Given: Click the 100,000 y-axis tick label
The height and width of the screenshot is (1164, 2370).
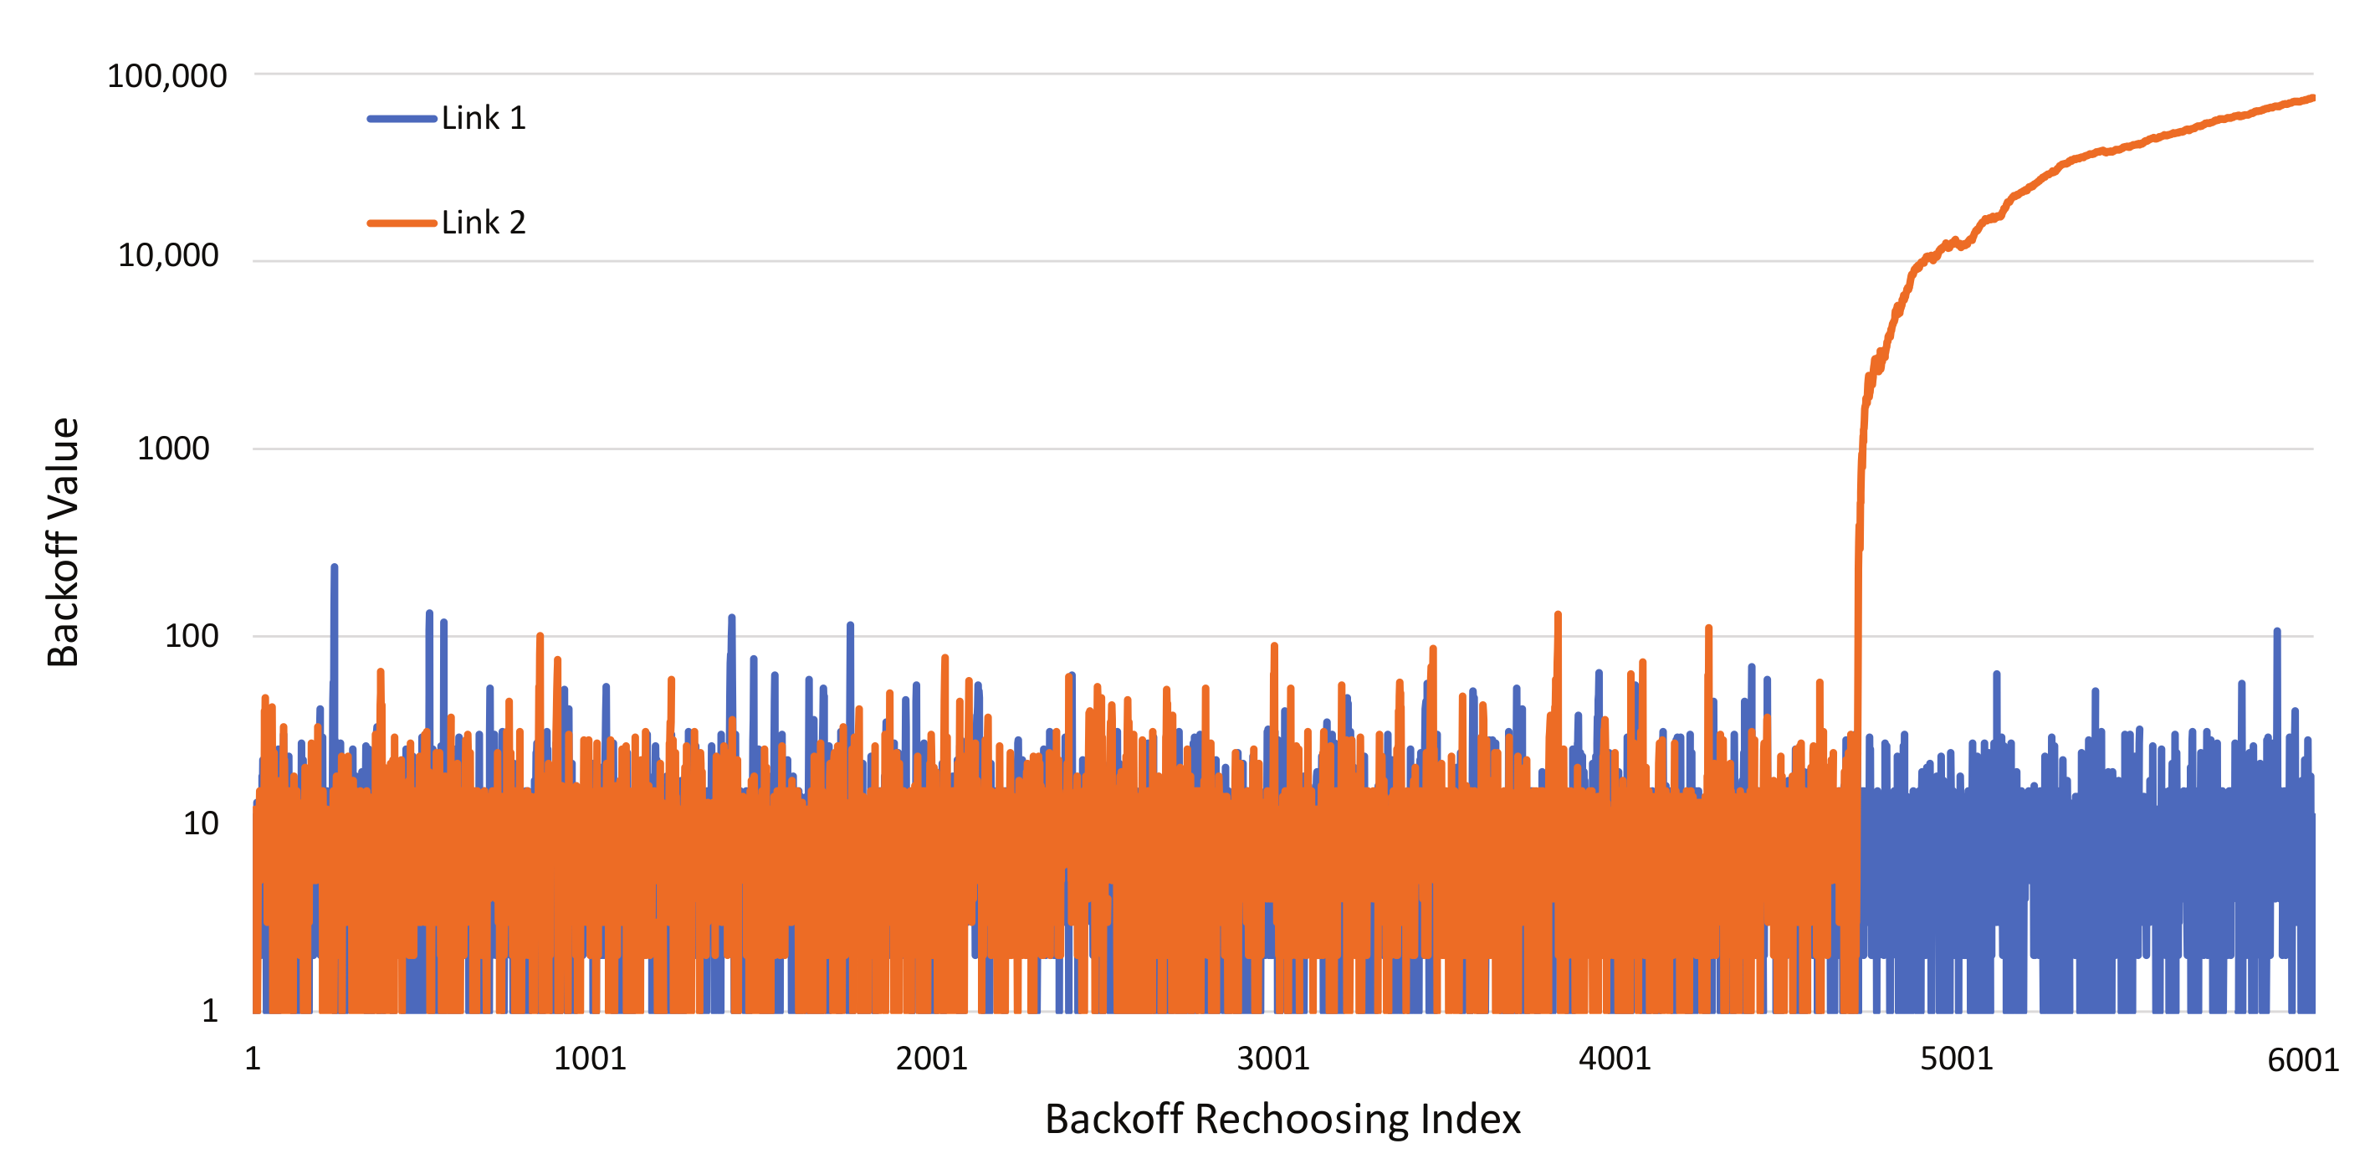Looking at the screenshot, I should click(166, 76).
